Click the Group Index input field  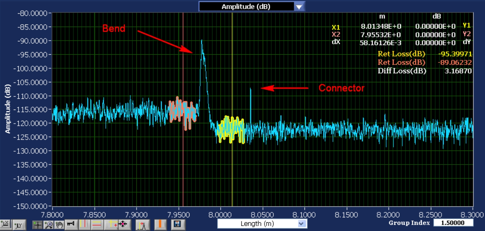tap(453, 223)
